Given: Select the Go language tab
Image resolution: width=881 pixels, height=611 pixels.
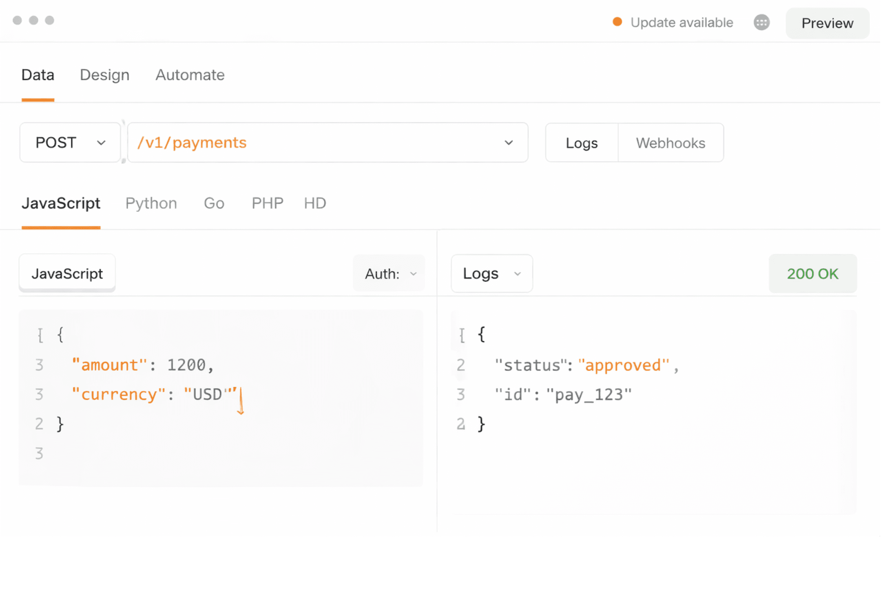Looking at the screenshot, I should click(x=214, y=203).
